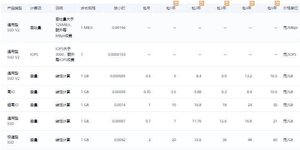This screenshot has width=300, height=150.
Task: Click the 按小时 column header
Action: point(120,8)
